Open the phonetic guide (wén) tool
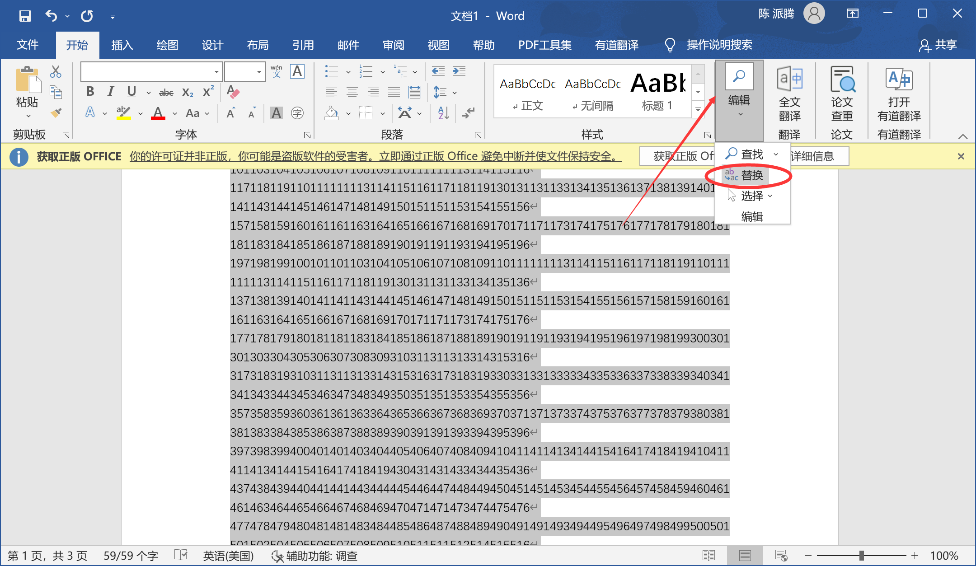Viewport: 976px width, 566px height. pyautogui.click(x=277, y=71)
